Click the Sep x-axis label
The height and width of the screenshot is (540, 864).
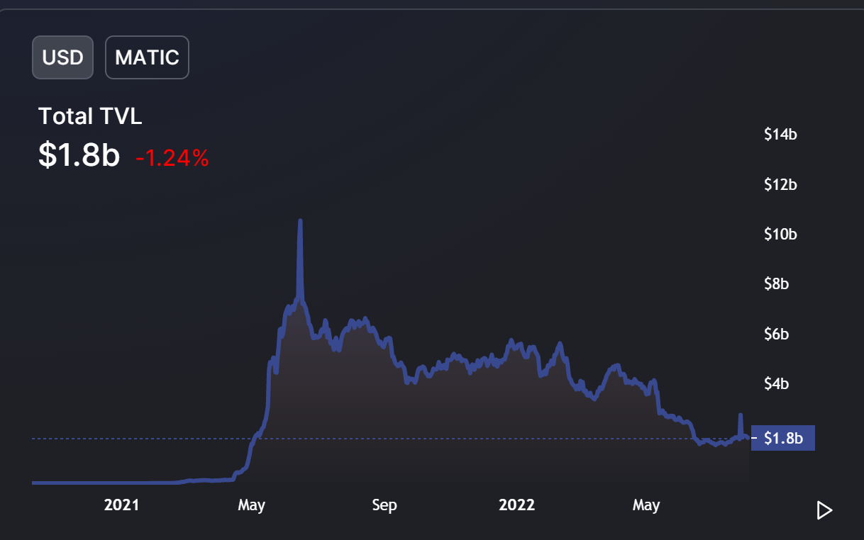pos(384,505)
